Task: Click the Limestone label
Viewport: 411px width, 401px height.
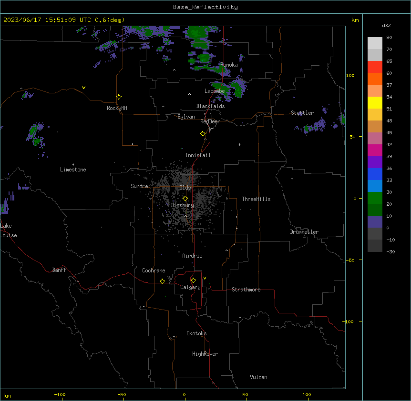Action: pyautogui.click(x=73, y=170)
